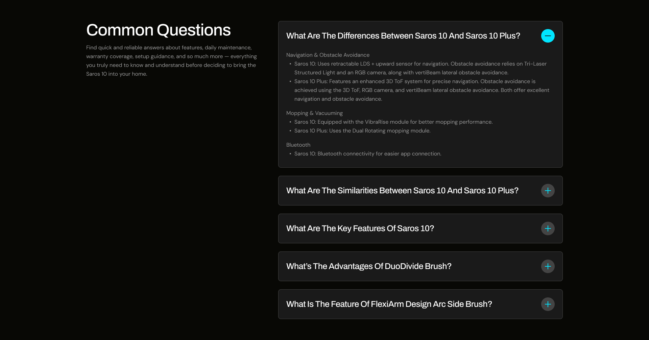Click the VibraRise module bullet text
This screenshot has width=649, height=340.
pos(393,122)
